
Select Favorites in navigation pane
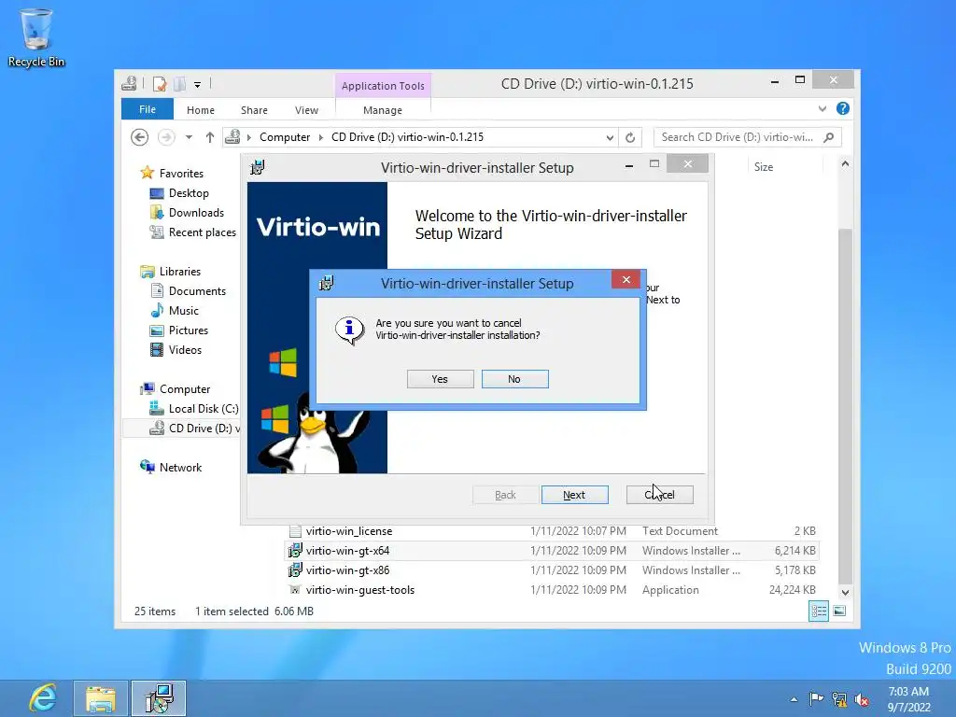pos(181,173)
